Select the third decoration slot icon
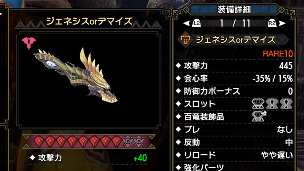Viewport: 304px width, 171px height. point(286,104)
